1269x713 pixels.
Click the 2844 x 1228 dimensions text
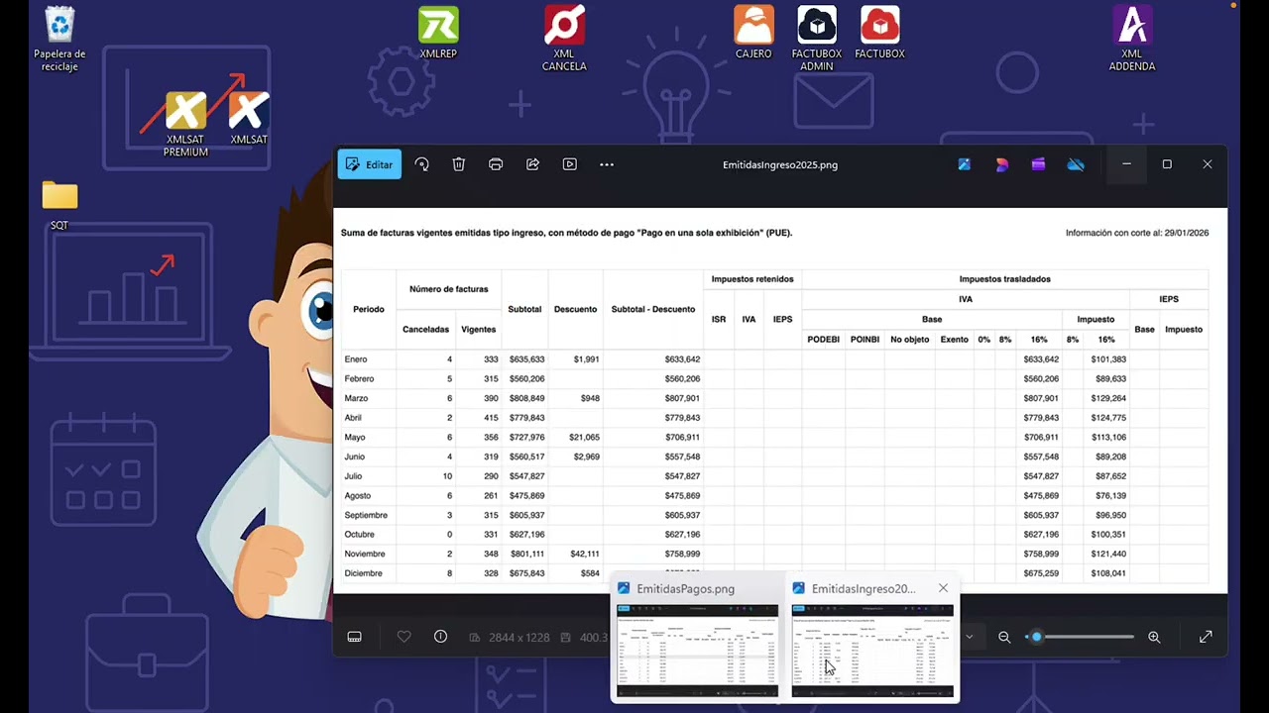[x=519, y=637]
